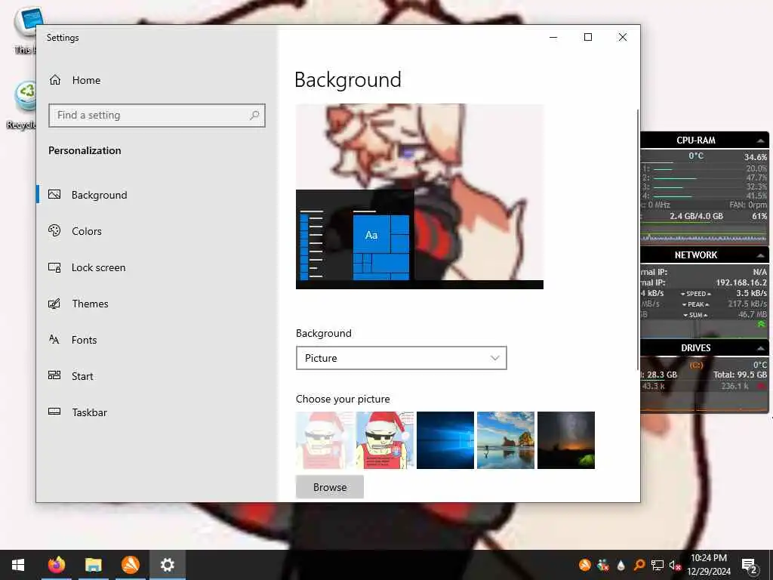Click the Total: 99.5 GB drive text

(x=740, y=375)
